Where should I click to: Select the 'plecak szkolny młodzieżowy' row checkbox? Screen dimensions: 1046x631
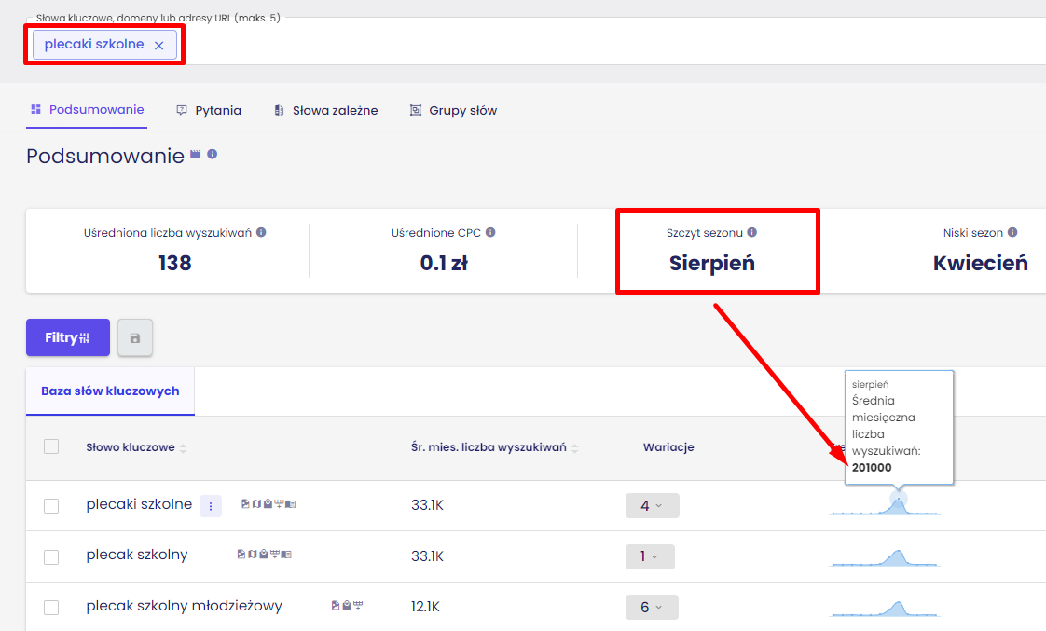coord(51,607)
